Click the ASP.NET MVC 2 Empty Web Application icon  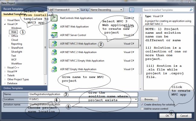tap(54, 61)
